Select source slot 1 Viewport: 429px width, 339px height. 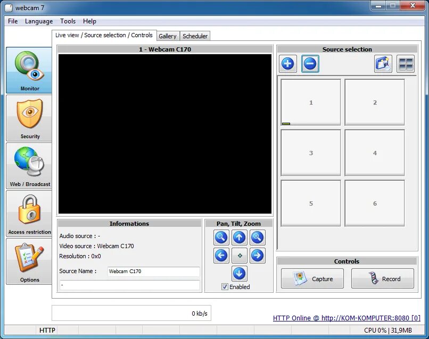pyautogui.click(x=311, y=103)
